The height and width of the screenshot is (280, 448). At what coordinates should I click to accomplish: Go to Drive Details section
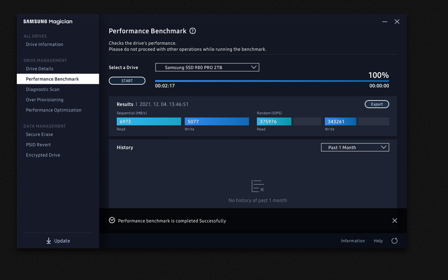(40, 69)
